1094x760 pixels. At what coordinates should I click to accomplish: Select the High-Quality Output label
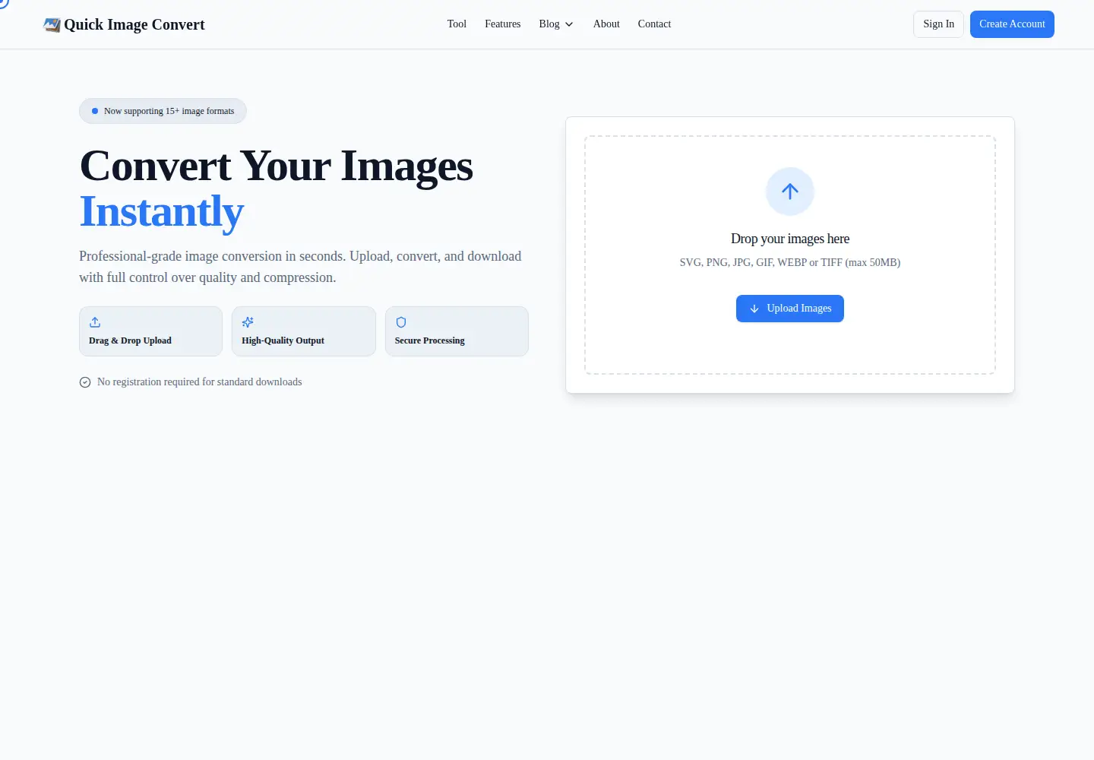[x=283, y=340]
